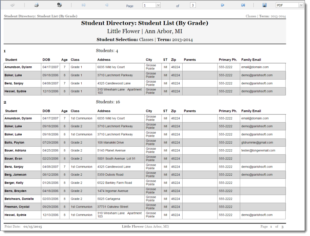Viewport: 310px width, 236px height.
Task: Click the save/export disk icon
Action: pyautogui.click(x=264, y=5)
